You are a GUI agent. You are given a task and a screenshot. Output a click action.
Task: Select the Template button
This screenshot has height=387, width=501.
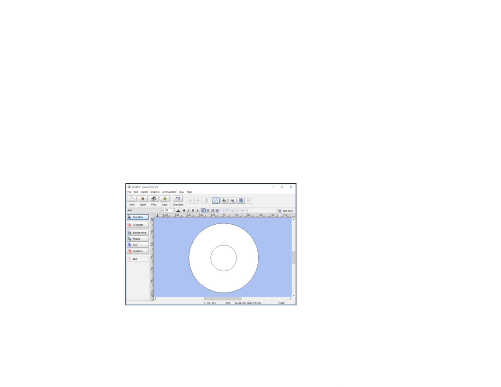(138, 225)
